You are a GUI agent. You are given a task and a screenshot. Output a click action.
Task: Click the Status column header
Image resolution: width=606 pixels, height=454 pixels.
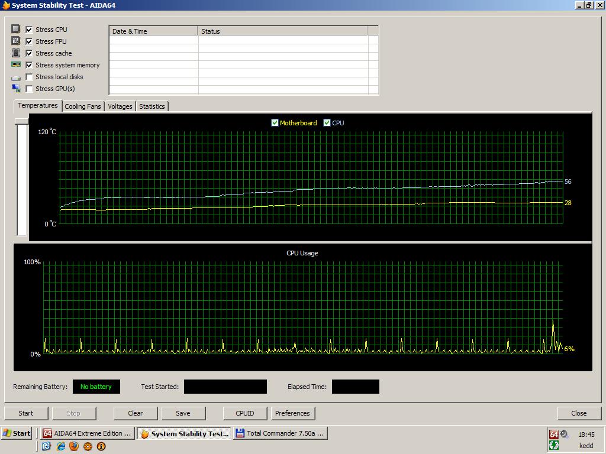282,31
